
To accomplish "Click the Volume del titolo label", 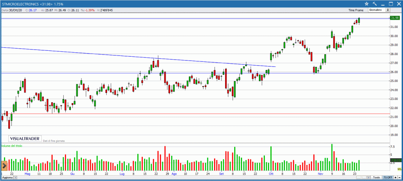I will click(11, 146).
